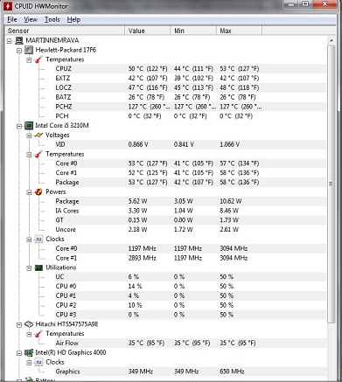Select the CPU #0 utilization row
The image size is (342, 382).
tap(190, 287)
